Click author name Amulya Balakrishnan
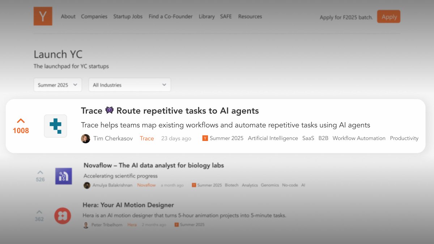Image resolution: width=434 pixels, height=244 pixels. pyautogui.click(x=112, y=185)
